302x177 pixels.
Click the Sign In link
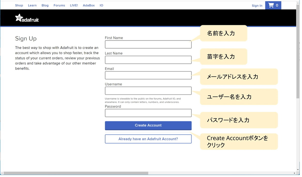(257, 5)
